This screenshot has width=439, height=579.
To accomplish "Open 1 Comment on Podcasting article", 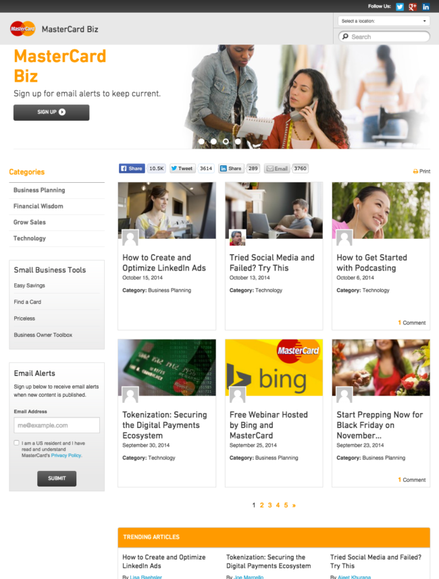I will tap(412, 323).
